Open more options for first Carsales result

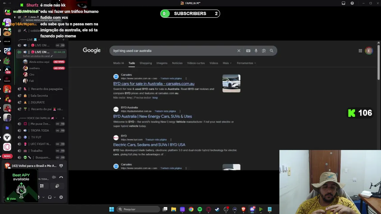[x=186, y=78]
